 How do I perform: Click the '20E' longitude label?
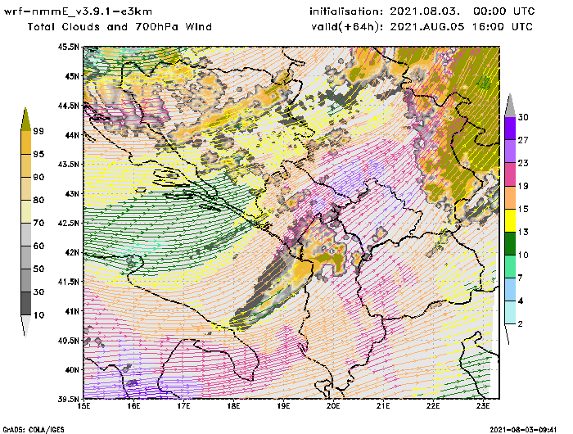coord(333,406)
